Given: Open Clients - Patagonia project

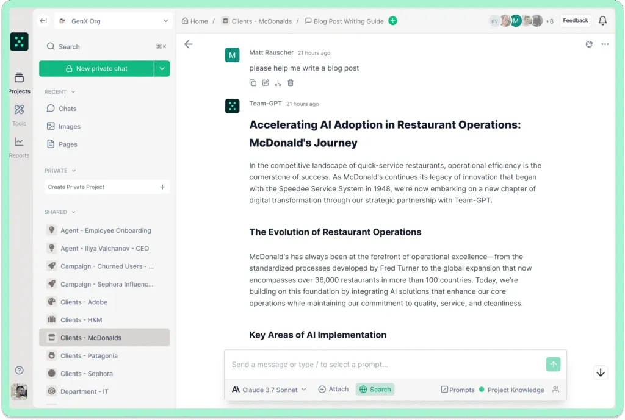Looking at the screenshot, I should point(104,355).
